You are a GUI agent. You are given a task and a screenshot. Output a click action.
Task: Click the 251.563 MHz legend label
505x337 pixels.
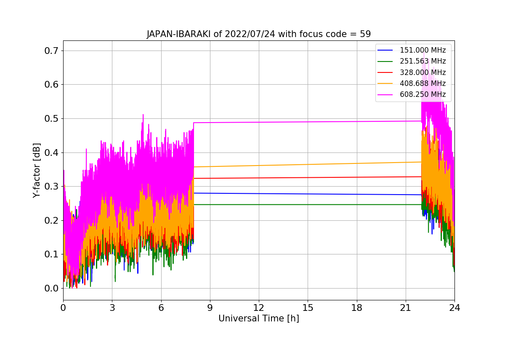point(423,61)
